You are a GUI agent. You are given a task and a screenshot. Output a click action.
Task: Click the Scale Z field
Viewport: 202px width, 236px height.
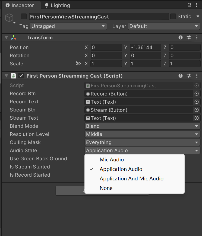[x=185, y=64]
